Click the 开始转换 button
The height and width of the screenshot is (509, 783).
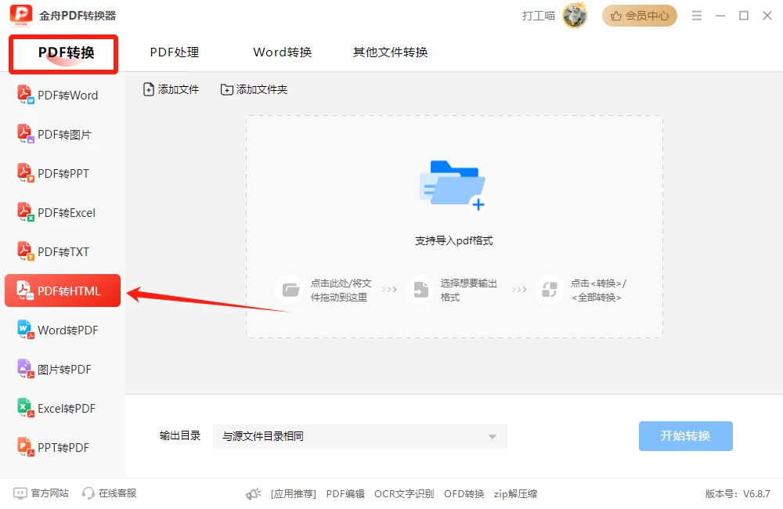click(x=686, y=436)
